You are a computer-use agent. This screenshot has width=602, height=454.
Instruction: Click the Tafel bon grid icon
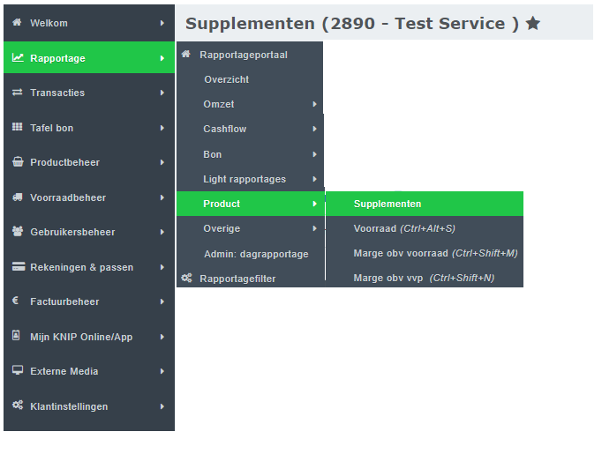[18, 128]
